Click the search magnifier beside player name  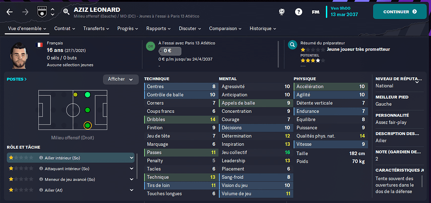click(66, 11)
